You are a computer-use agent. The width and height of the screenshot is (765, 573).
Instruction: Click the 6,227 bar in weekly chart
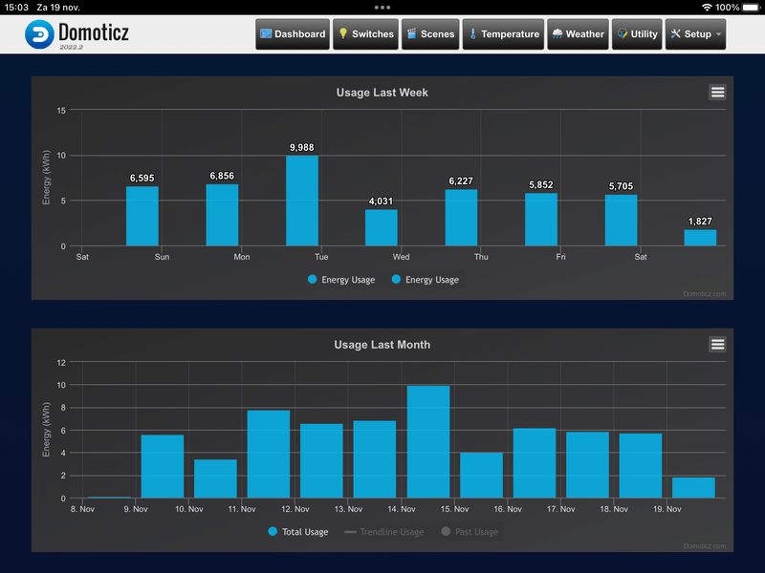461,218
